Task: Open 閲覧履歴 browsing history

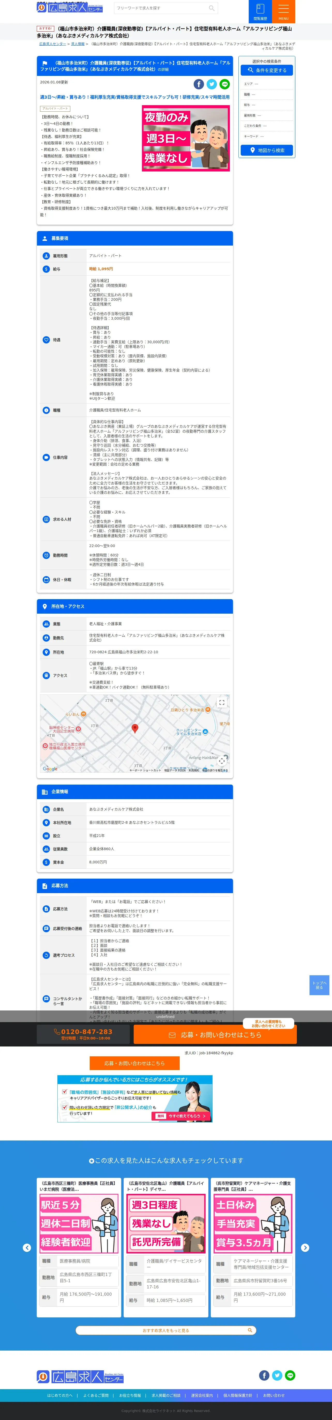Action: [260, 12]
